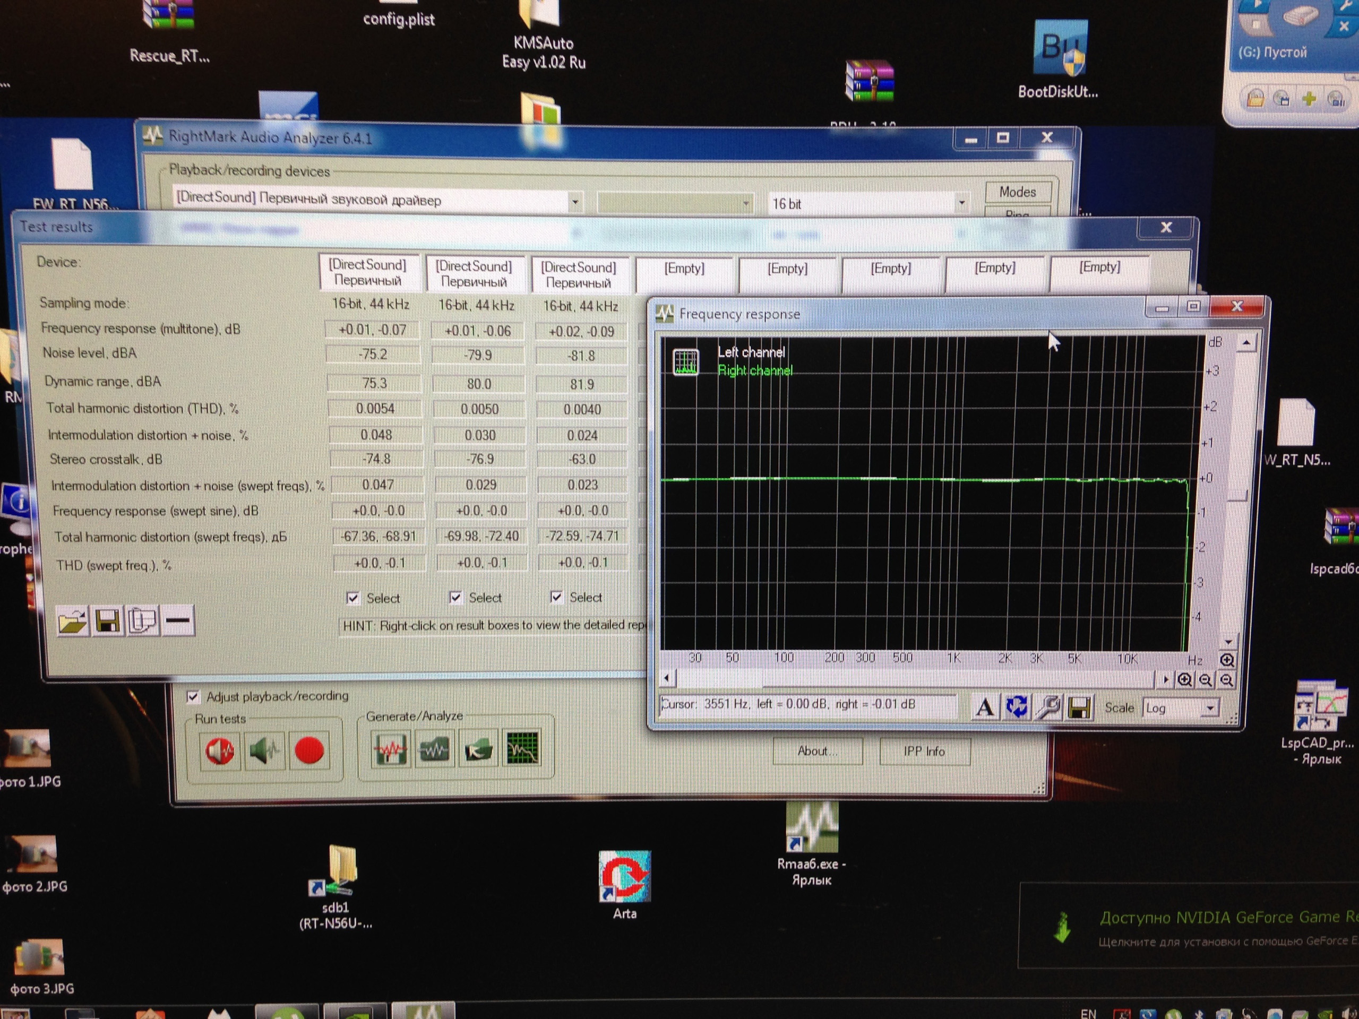The height and width of the screenshot is (1019, 1359).
Task: Save graph with floppy icon in Frequency response
Action: (x=1079, y=707)
